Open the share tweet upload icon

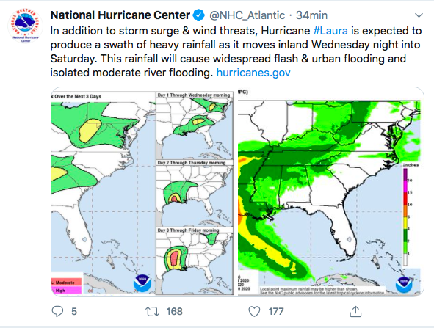(355, 311)
